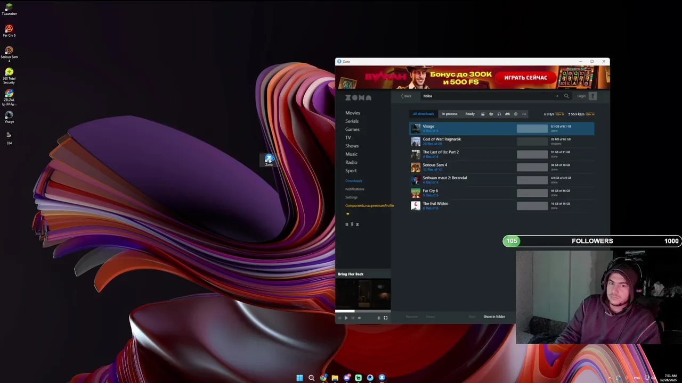Open Chrome from the taskbar
Image resolution: width=682 pixels, height=383 pixels.
click(x=323, y=378)
